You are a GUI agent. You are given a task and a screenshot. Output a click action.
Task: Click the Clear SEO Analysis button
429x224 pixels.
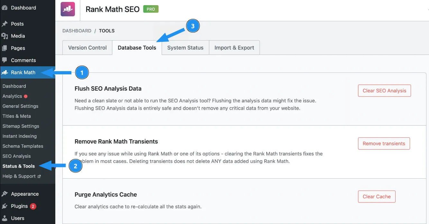click(384, 91)
